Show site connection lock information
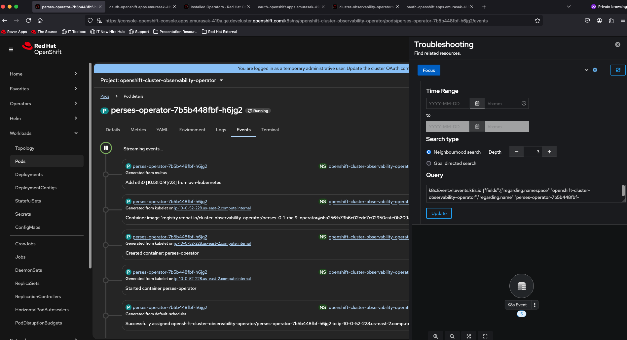The image size is (627, 340). point(99,20)
